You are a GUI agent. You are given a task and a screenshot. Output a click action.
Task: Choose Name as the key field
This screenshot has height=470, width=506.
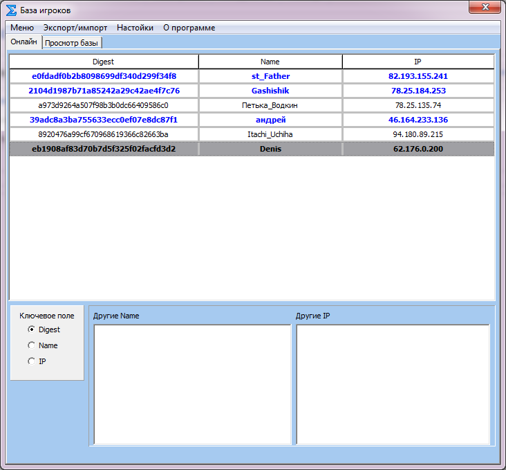click(x=31, y=345)
